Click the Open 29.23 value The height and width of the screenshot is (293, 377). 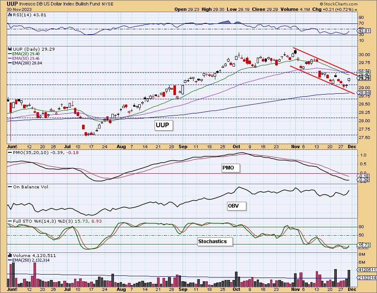(187, 10)
